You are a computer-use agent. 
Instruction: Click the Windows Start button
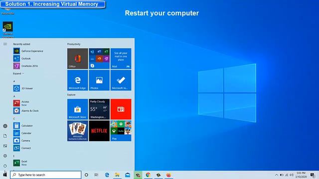point(5,175)
